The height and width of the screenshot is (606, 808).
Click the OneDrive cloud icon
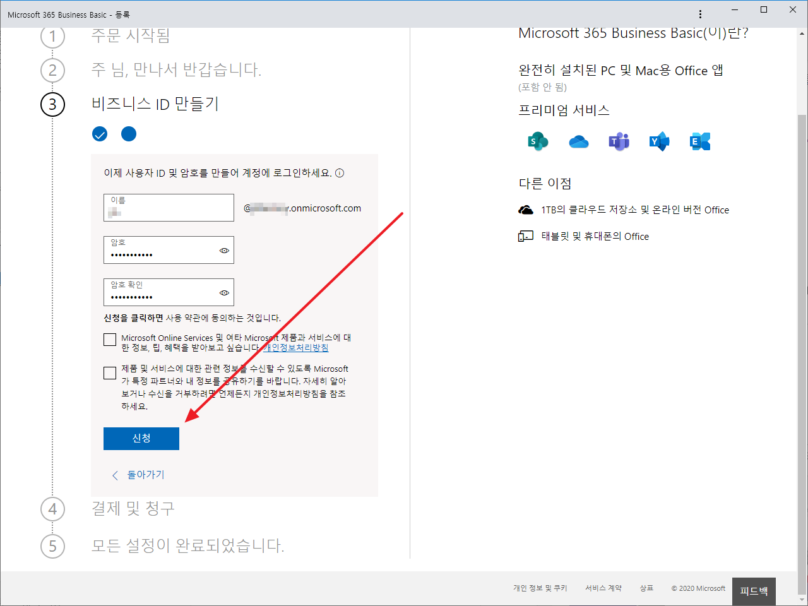579,142
